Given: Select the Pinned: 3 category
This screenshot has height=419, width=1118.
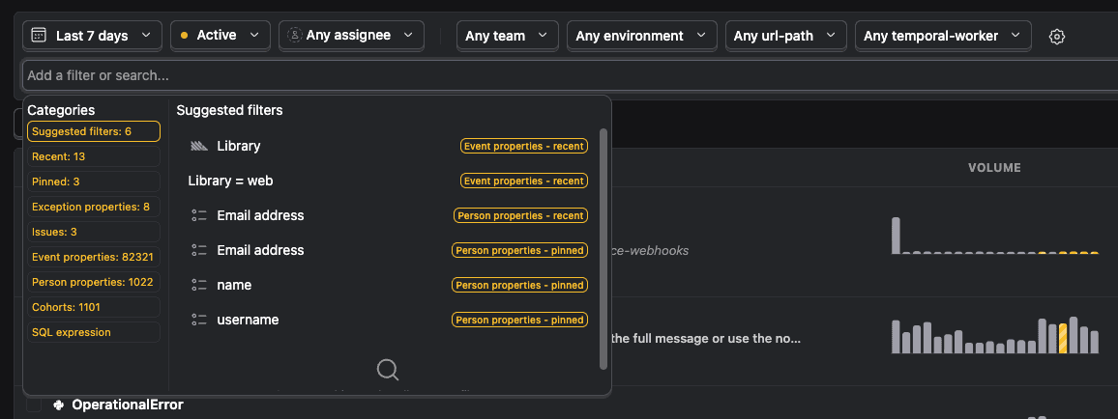Looking at the screenshot, I should [94, 182].
